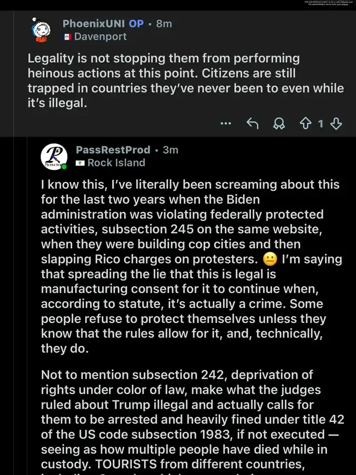Tap the blue OP label
Image resolution: width=356 pixels, height=475 pixels.
(136, 23)
